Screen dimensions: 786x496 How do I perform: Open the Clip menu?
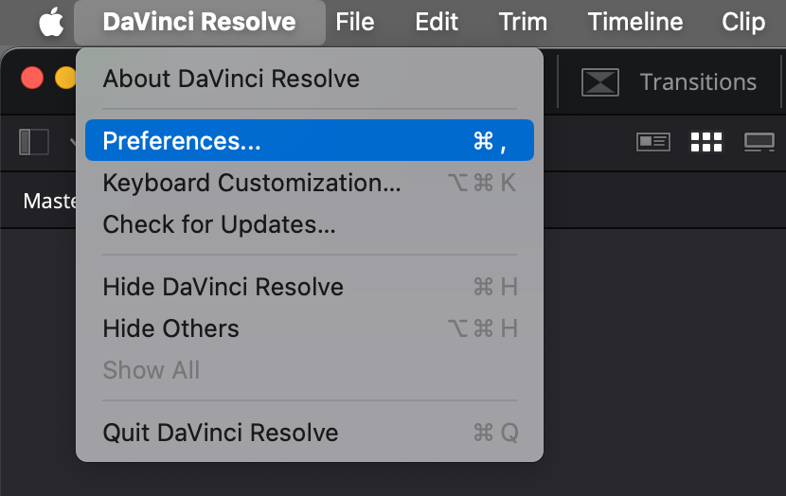pos(743,22)
